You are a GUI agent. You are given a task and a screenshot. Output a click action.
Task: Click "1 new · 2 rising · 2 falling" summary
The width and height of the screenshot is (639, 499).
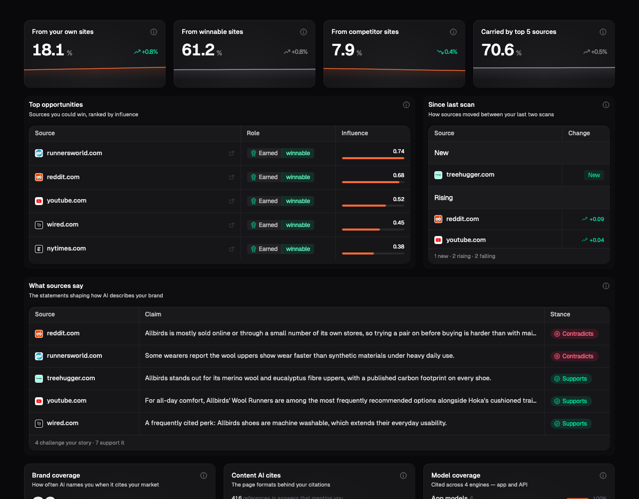point(465,256)
